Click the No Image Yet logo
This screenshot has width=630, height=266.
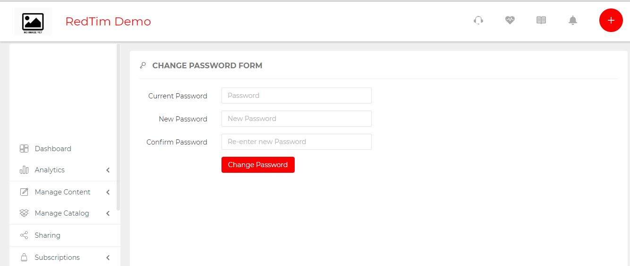coord(33,22)
